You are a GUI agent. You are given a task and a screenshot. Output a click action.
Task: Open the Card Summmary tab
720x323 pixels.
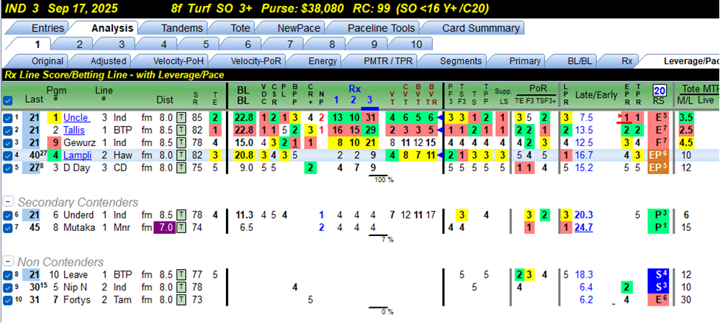pyautogui.click(x=481, y=28)
